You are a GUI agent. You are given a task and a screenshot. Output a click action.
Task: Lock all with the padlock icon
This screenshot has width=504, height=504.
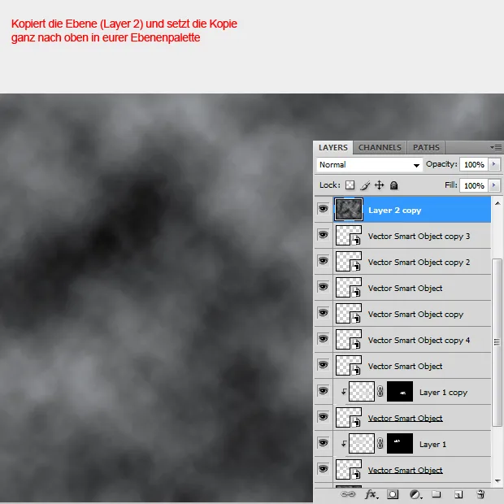pyautogui.click(x=394, y=185)
